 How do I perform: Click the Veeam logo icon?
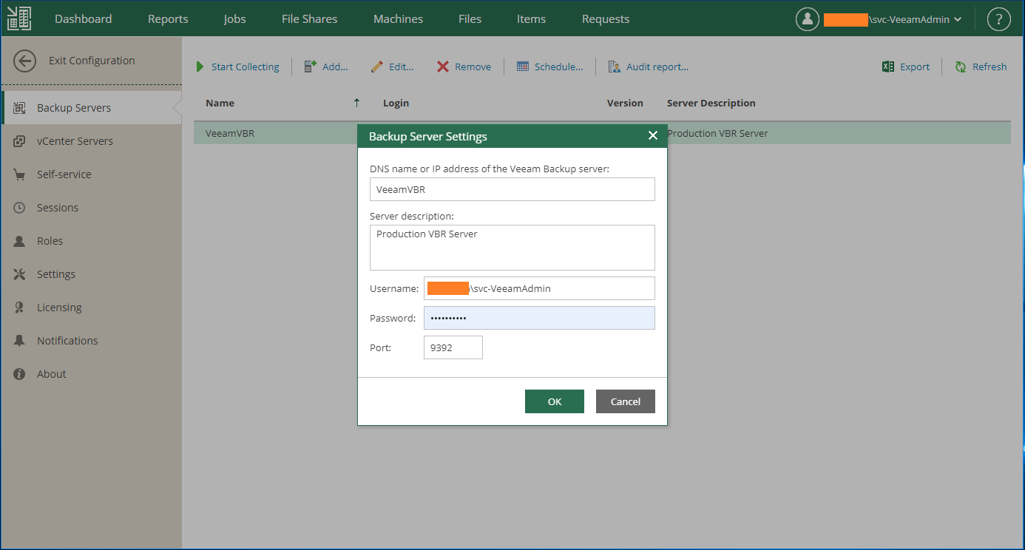click(19, 18)
